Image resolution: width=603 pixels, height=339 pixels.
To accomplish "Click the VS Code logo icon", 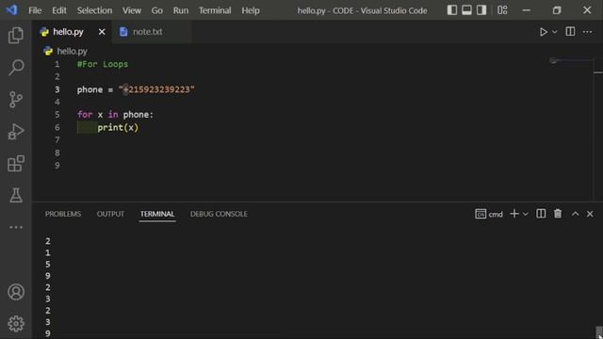I will tap(11, 10).
